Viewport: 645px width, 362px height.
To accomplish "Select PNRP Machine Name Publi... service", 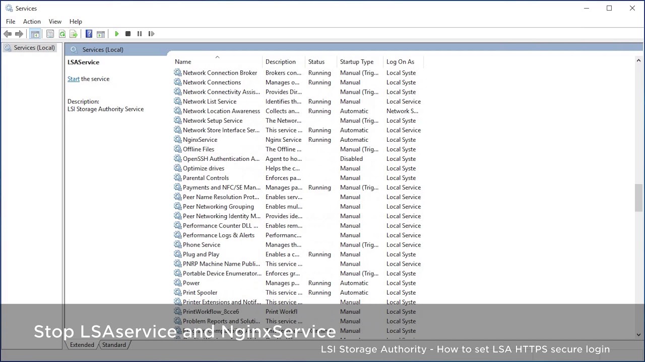I will coord(222,264).
